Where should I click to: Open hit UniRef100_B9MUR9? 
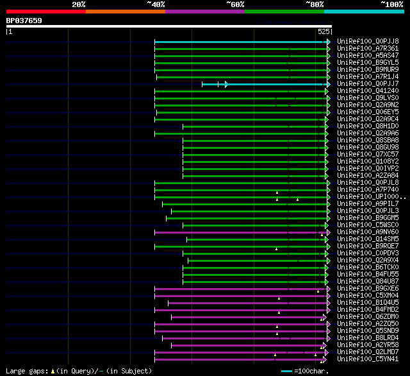368,70
